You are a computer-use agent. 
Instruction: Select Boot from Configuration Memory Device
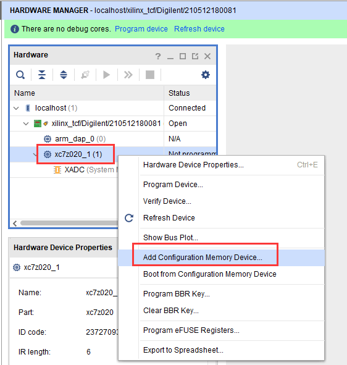point(221,274)
